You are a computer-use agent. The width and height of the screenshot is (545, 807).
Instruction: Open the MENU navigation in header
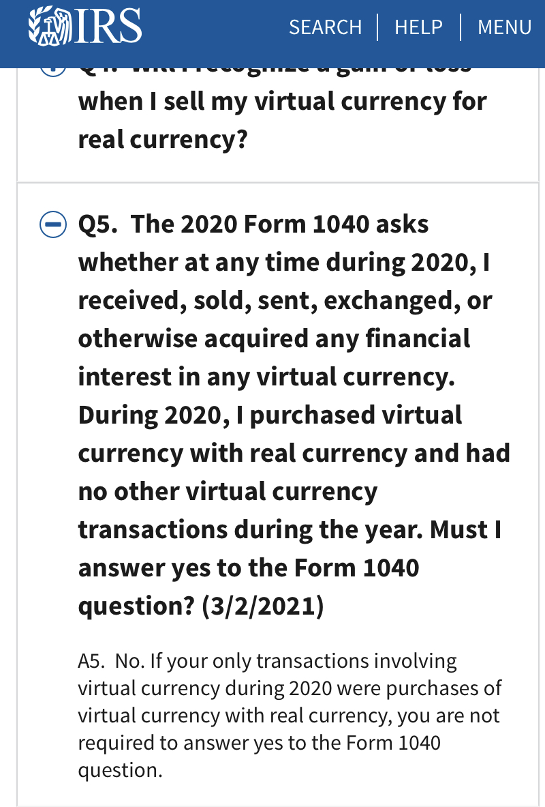tap(504, 27)
